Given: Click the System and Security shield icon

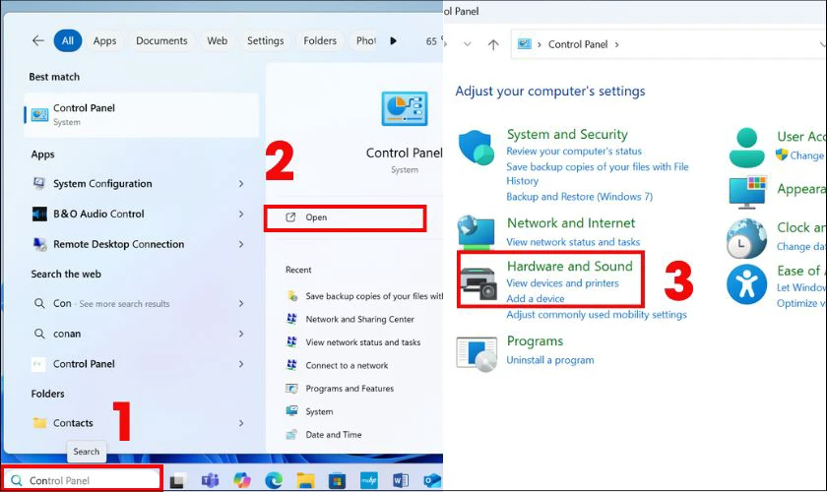Looking at the screenshot, I should point(477,148).
